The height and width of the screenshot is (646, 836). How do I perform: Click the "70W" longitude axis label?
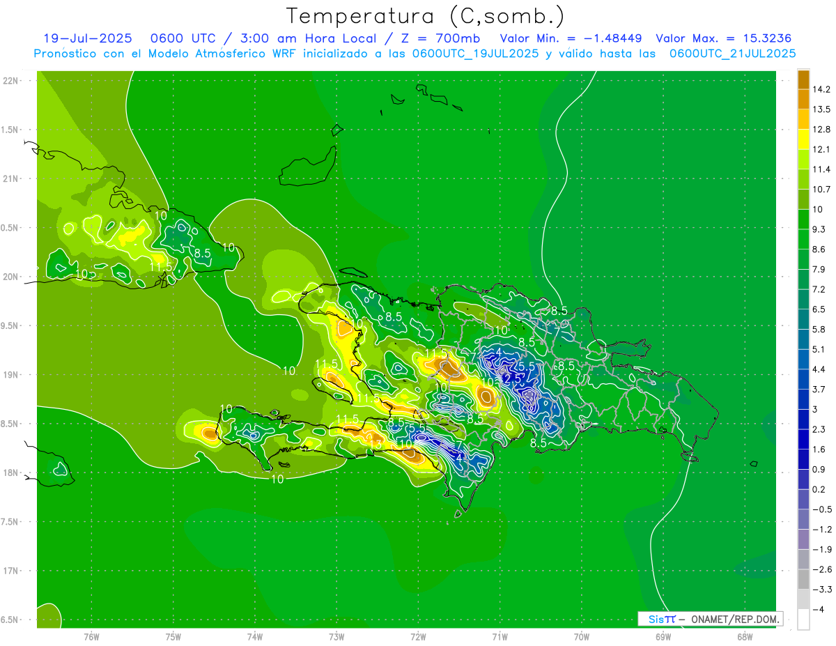[x=582, y=636]
